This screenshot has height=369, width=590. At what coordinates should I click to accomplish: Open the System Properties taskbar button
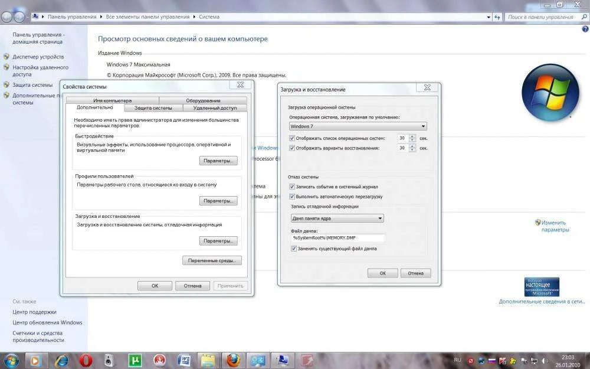282,361
